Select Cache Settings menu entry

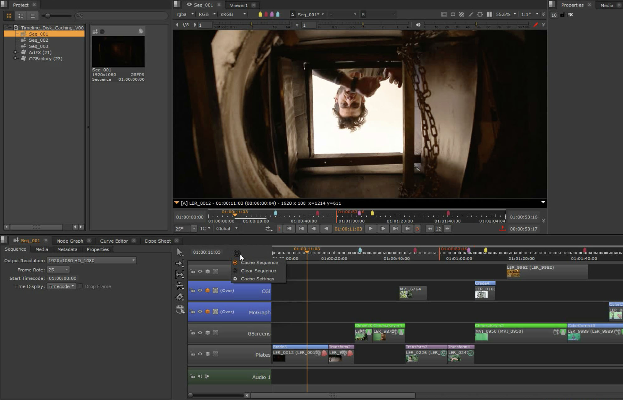(257, 279)
